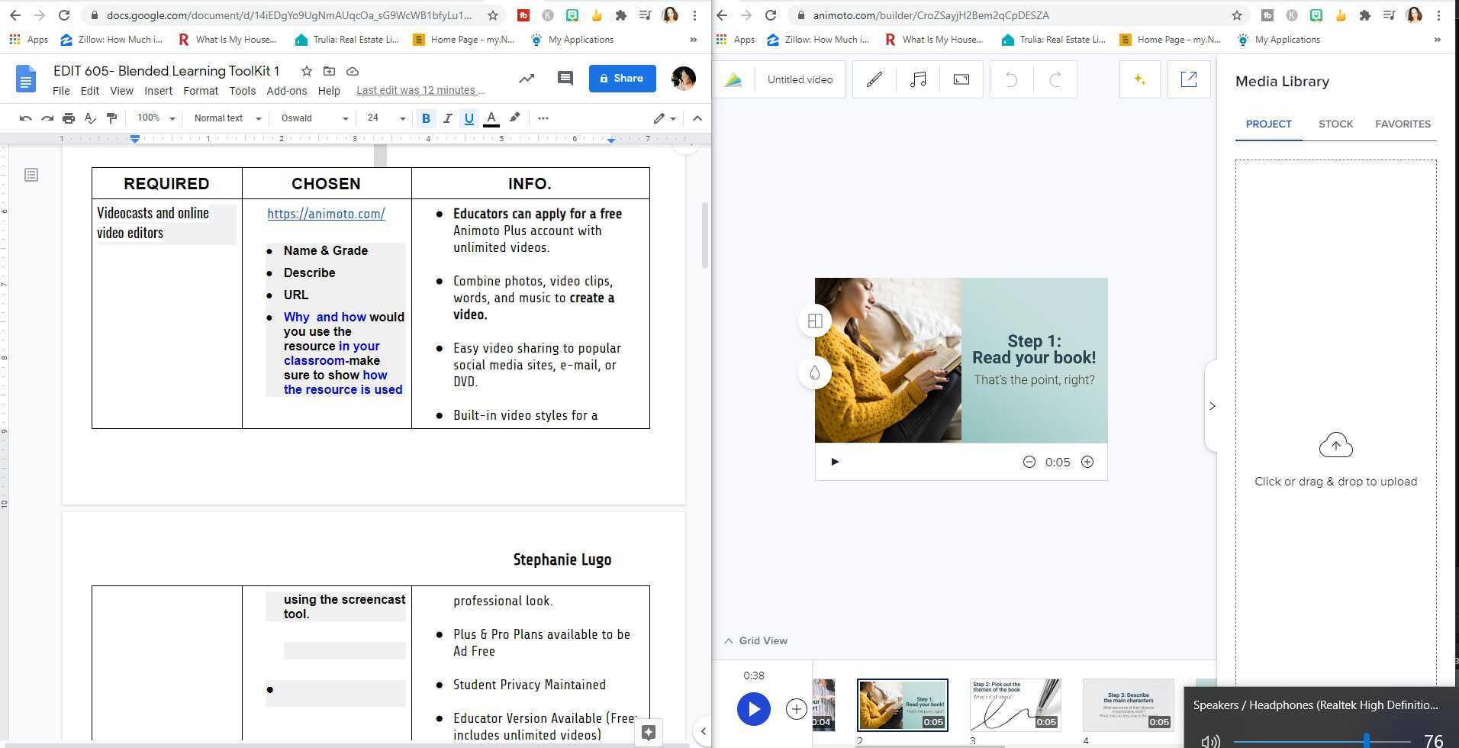Screen dimensions: 1459x748
Task: Open the Animoto music note tool
Action: pos(918,79)
